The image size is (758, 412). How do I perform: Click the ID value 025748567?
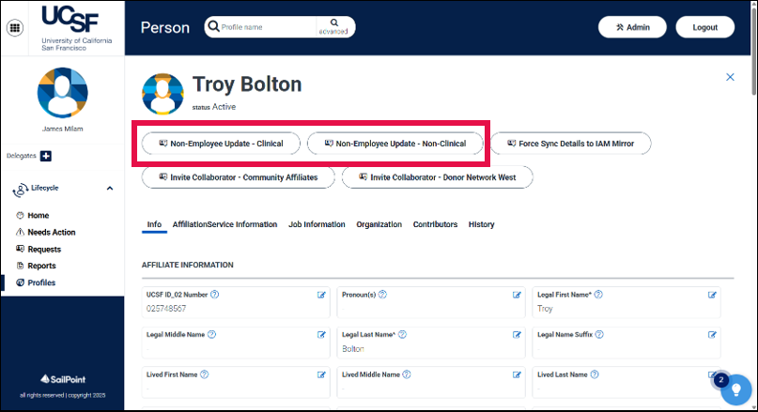166,309
